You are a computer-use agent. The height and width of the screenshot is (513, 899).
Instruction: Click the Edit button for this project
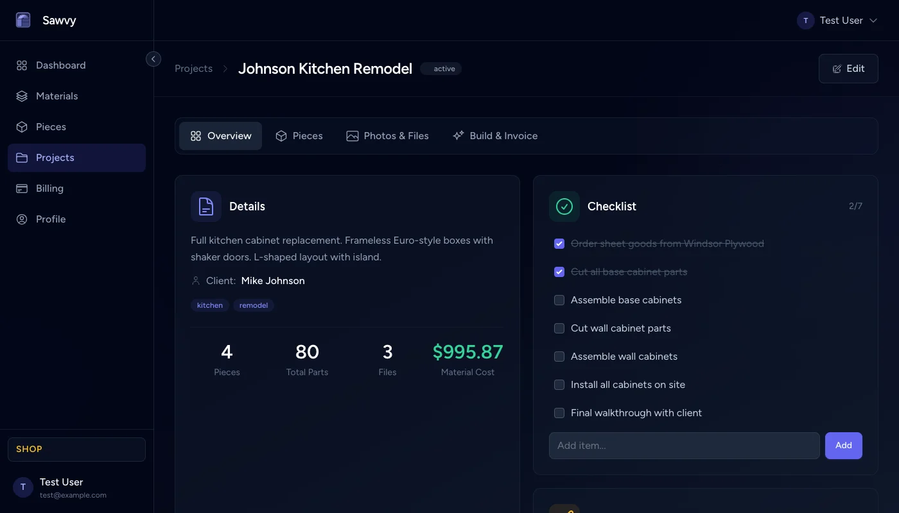tap(848, 68)
